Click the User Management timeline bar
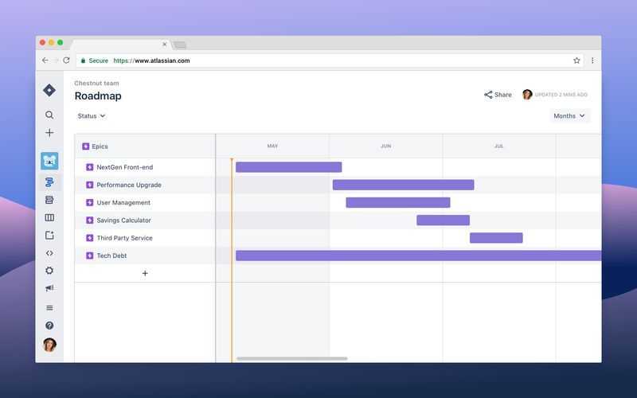637x398 pixels. [397, 202]
